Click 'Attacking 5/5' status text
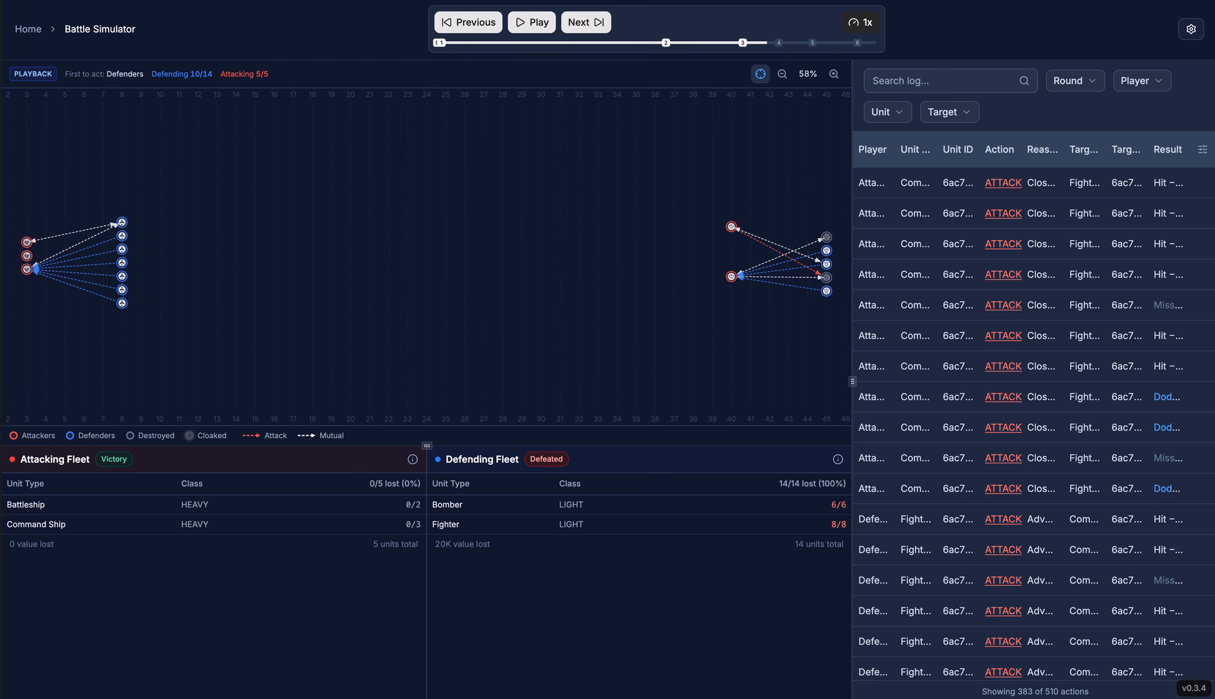 coord(244,74)
